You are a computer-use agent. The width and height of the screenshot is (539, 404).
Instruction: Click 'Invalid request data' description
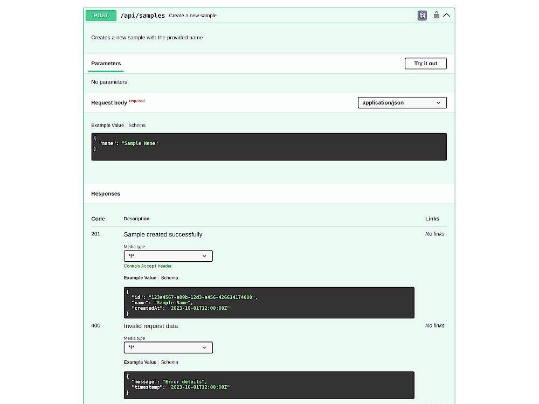pos(150,326)
